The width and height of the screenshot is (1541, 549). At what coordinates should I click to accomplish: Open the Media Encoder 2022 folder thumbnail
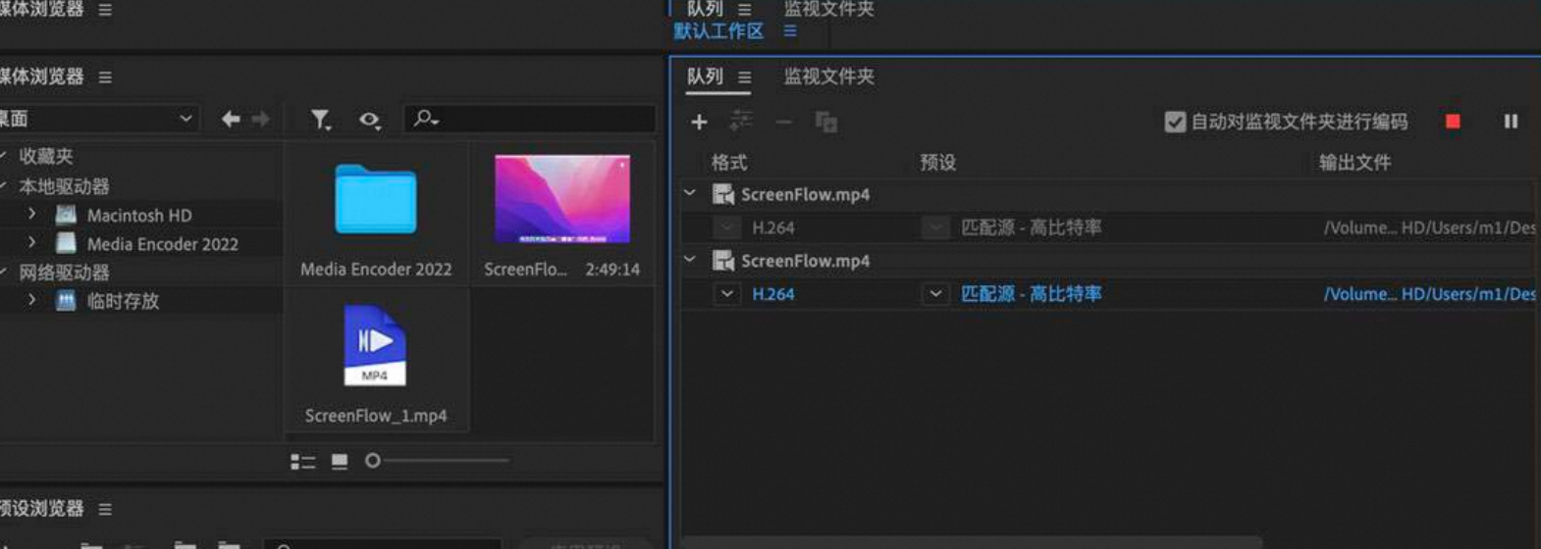point(376,200)
